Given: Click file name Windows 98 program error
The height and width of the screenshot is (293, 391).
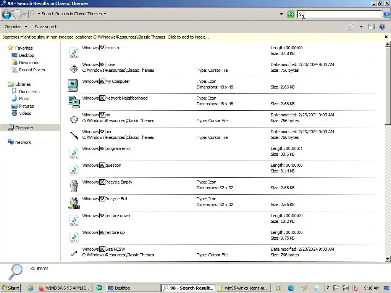Looking at the screenshot, I should [x=107, y=148].
